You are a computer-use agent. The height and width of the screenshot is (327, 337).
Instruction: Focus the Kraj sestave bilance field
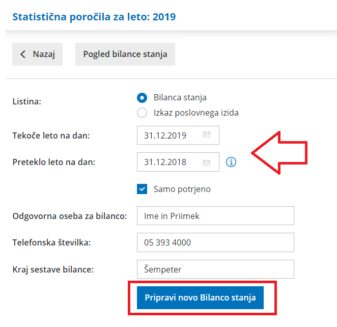coord(215,269)
